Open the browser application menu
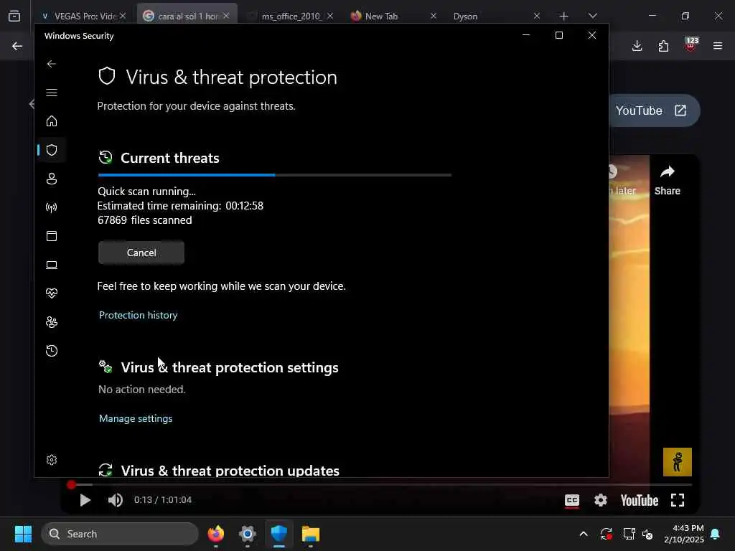This screenshot has height=551, width=735. 717,46
